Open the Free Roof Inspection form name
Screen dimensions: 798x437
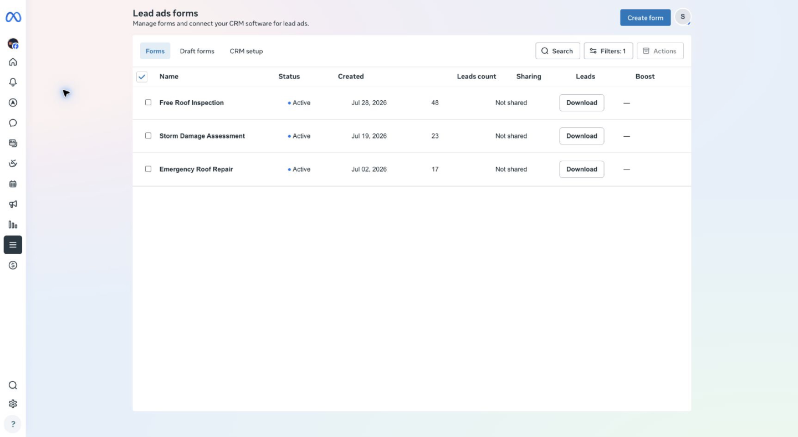pyautogui.click(x=192, y=102)
